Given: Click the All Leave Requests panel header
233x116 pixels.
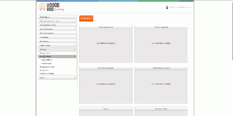Looking at the screenshot, I should pyautogui.click(x=106, y=68).
